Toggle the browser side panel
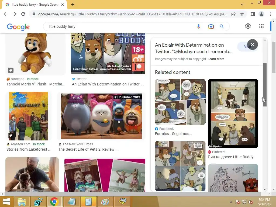This screenshot has height=207, width=276. [x=253, y=14]
